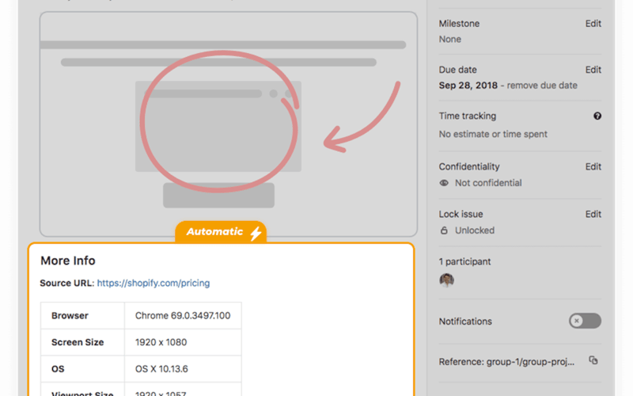Toggle the Notifications switch

585,321
